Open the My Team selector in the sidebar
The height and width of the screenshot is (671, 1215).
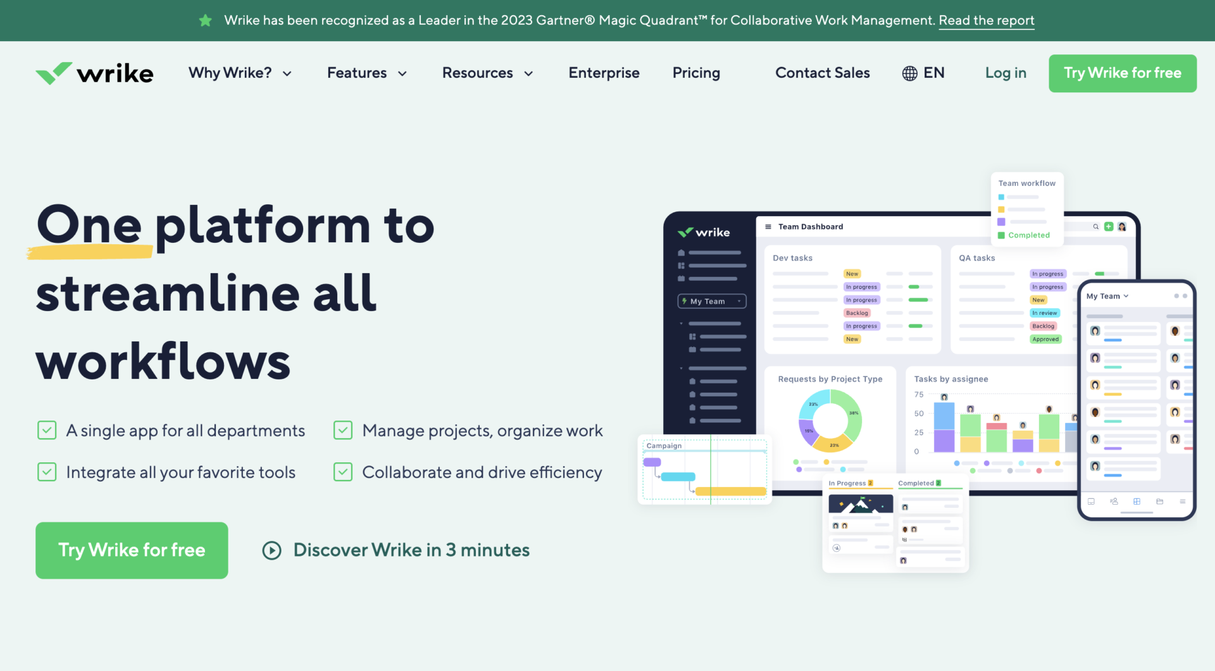(711, 300)
